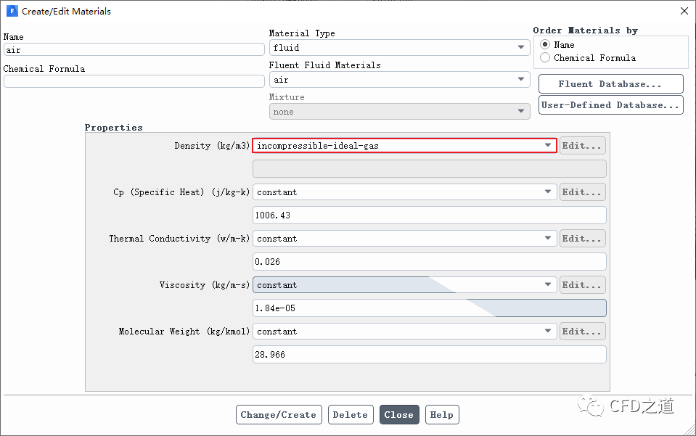Open the Thermal Conductivity method dropdown

[x=404, y=239]
